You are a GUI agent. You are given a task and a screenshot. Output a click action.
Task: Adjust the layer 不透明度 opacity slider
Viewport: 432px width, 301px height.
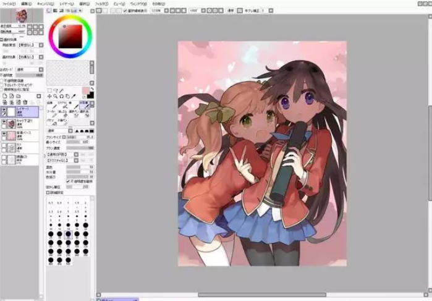(29, 75)
